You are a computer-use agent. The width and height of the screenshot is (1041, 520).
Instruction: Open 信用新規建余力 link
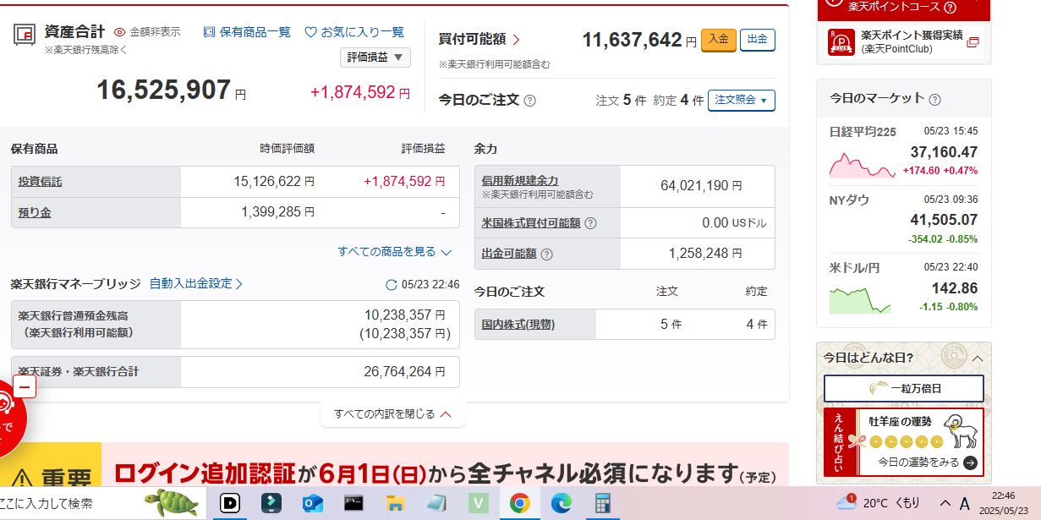pyautogui.click(x=520, y=180)
